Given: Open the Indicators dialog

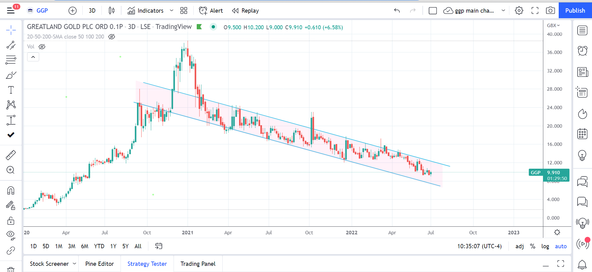Looking at the screenshot, I should pos(146,10).
